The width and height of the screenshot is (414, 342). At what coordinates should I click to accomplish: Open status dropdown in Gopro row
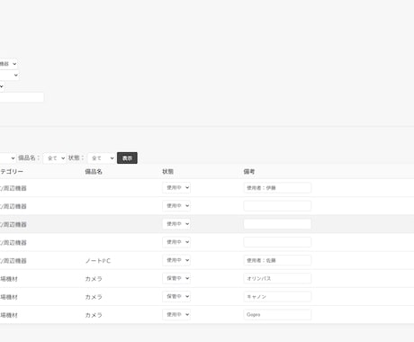(176, 314)
